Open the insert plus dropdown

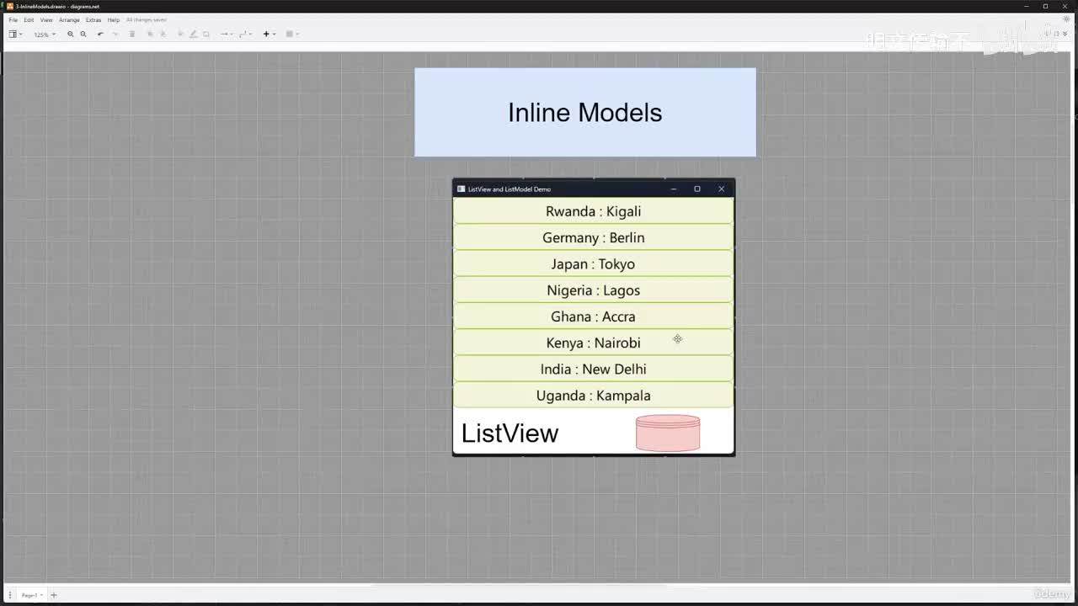pos(269,34)
